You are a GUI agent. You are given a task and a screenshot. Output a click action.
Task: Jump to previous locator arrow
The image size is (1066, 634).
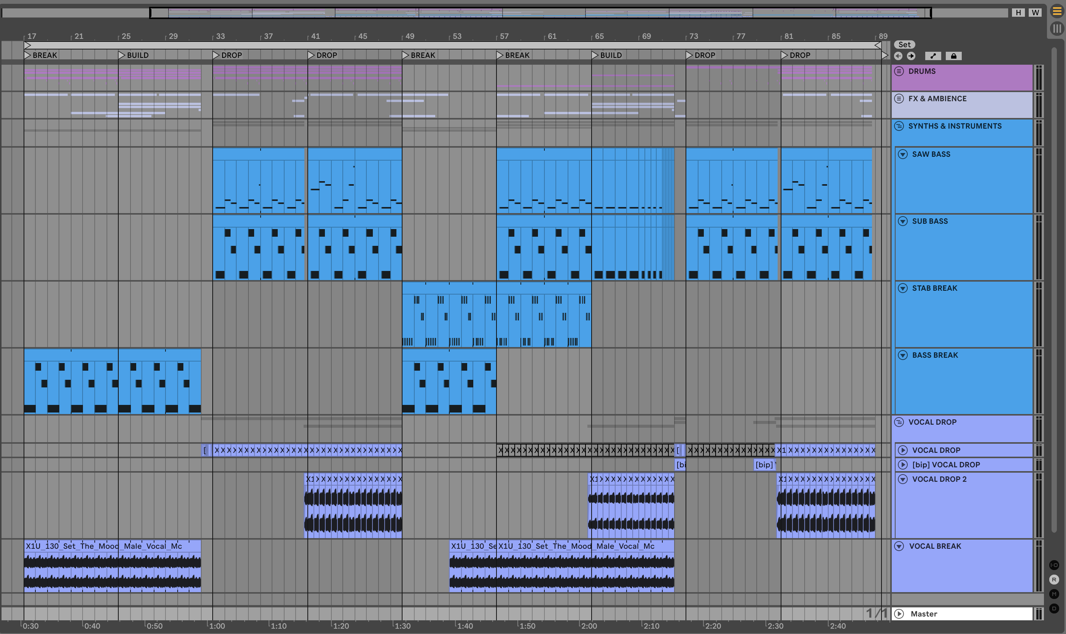coord(898,56)
